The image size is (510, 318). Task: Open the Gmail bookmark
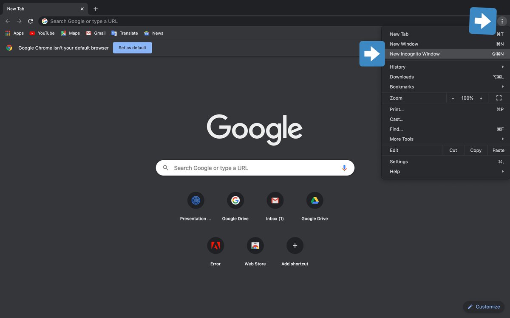(x=96, y=33)
